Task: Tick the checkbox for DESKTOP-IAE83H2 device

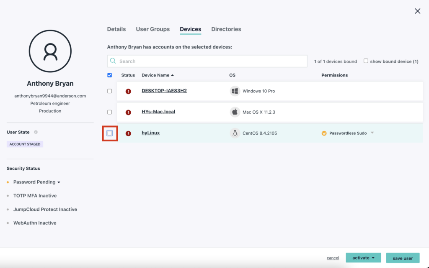Action: coord(110,91)
